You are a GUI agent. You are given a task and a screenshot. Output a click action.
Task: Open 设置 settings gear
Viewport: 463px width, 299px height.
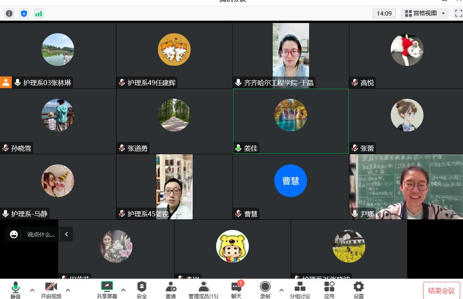pyautogui.click(x=358, y=290)
